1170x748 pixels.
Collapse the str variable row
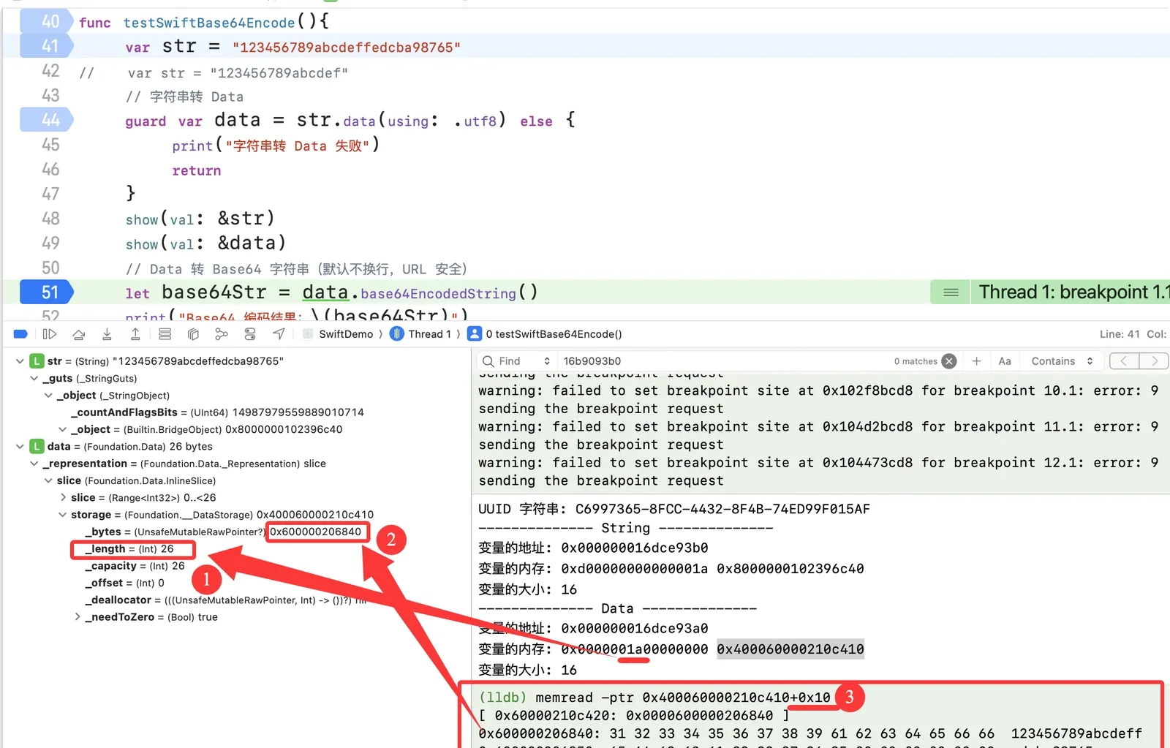click(20, 361)
